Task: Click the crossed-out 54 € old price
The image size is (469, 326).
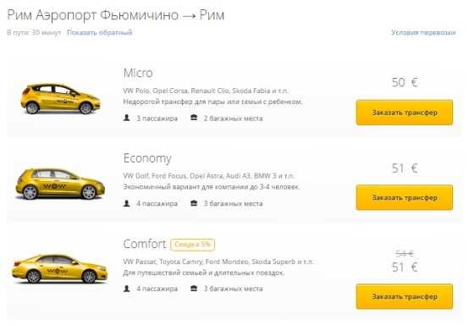Action: [x=405, y=254]
